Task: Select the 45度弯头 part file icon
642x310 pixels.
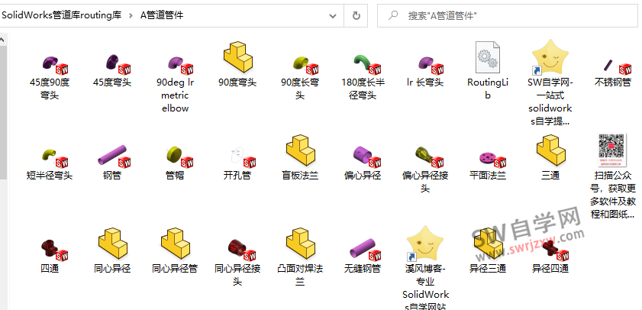Action: 118,65
